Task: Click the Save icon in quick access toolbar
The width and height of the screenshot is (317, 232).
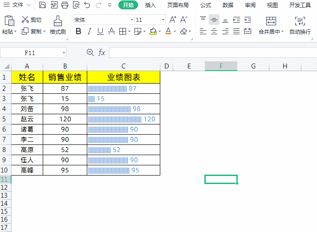Action: click(x=42, y=5)
